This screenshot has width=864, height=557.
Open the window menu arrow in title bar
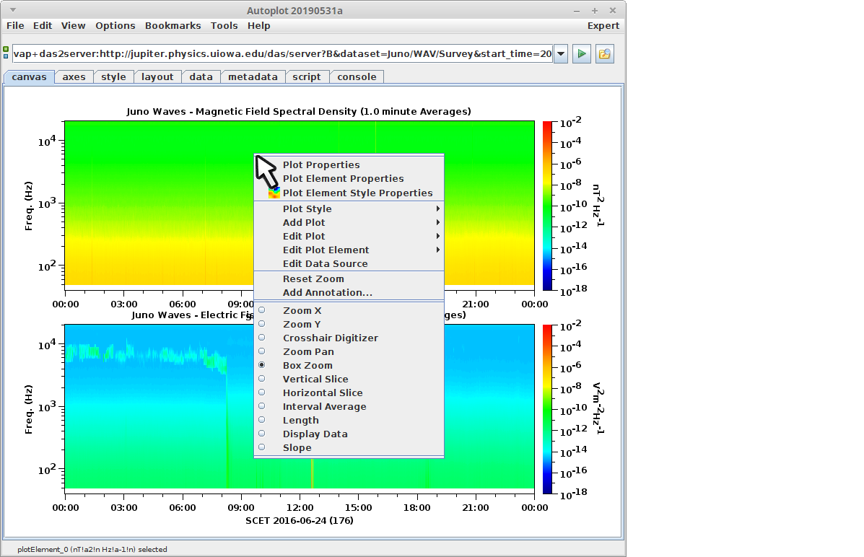14,11
